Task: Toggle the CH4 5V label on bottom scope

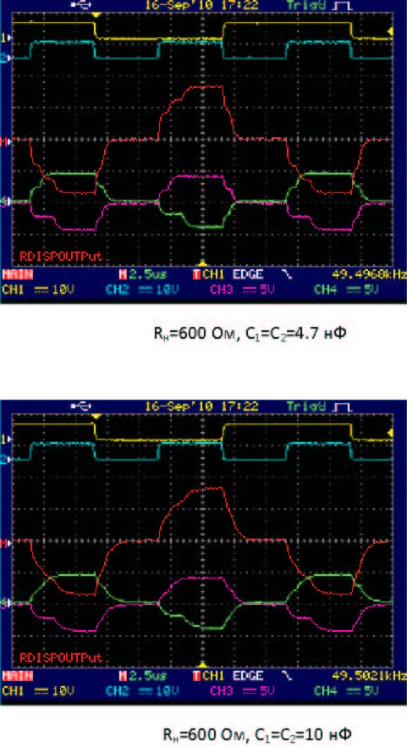Action: tap(346, 691)
